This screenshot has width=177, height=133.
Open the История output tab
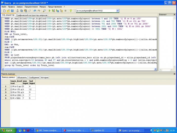(x=45, y=78)
